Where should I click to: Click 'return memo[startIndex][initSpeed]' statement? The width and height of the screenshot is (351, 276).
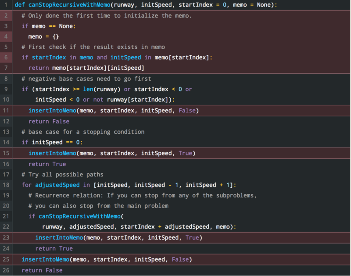click(86, 68)
